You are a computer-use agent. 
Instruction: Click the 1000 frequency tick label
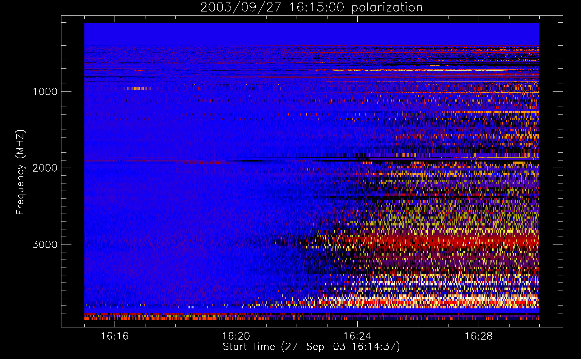click(x=45, y=92)
